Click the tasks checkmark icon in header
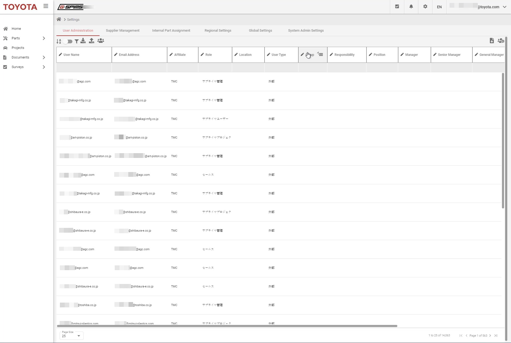Image resolution: width=511 pixels, height=343 pixels. coord(397,7)
